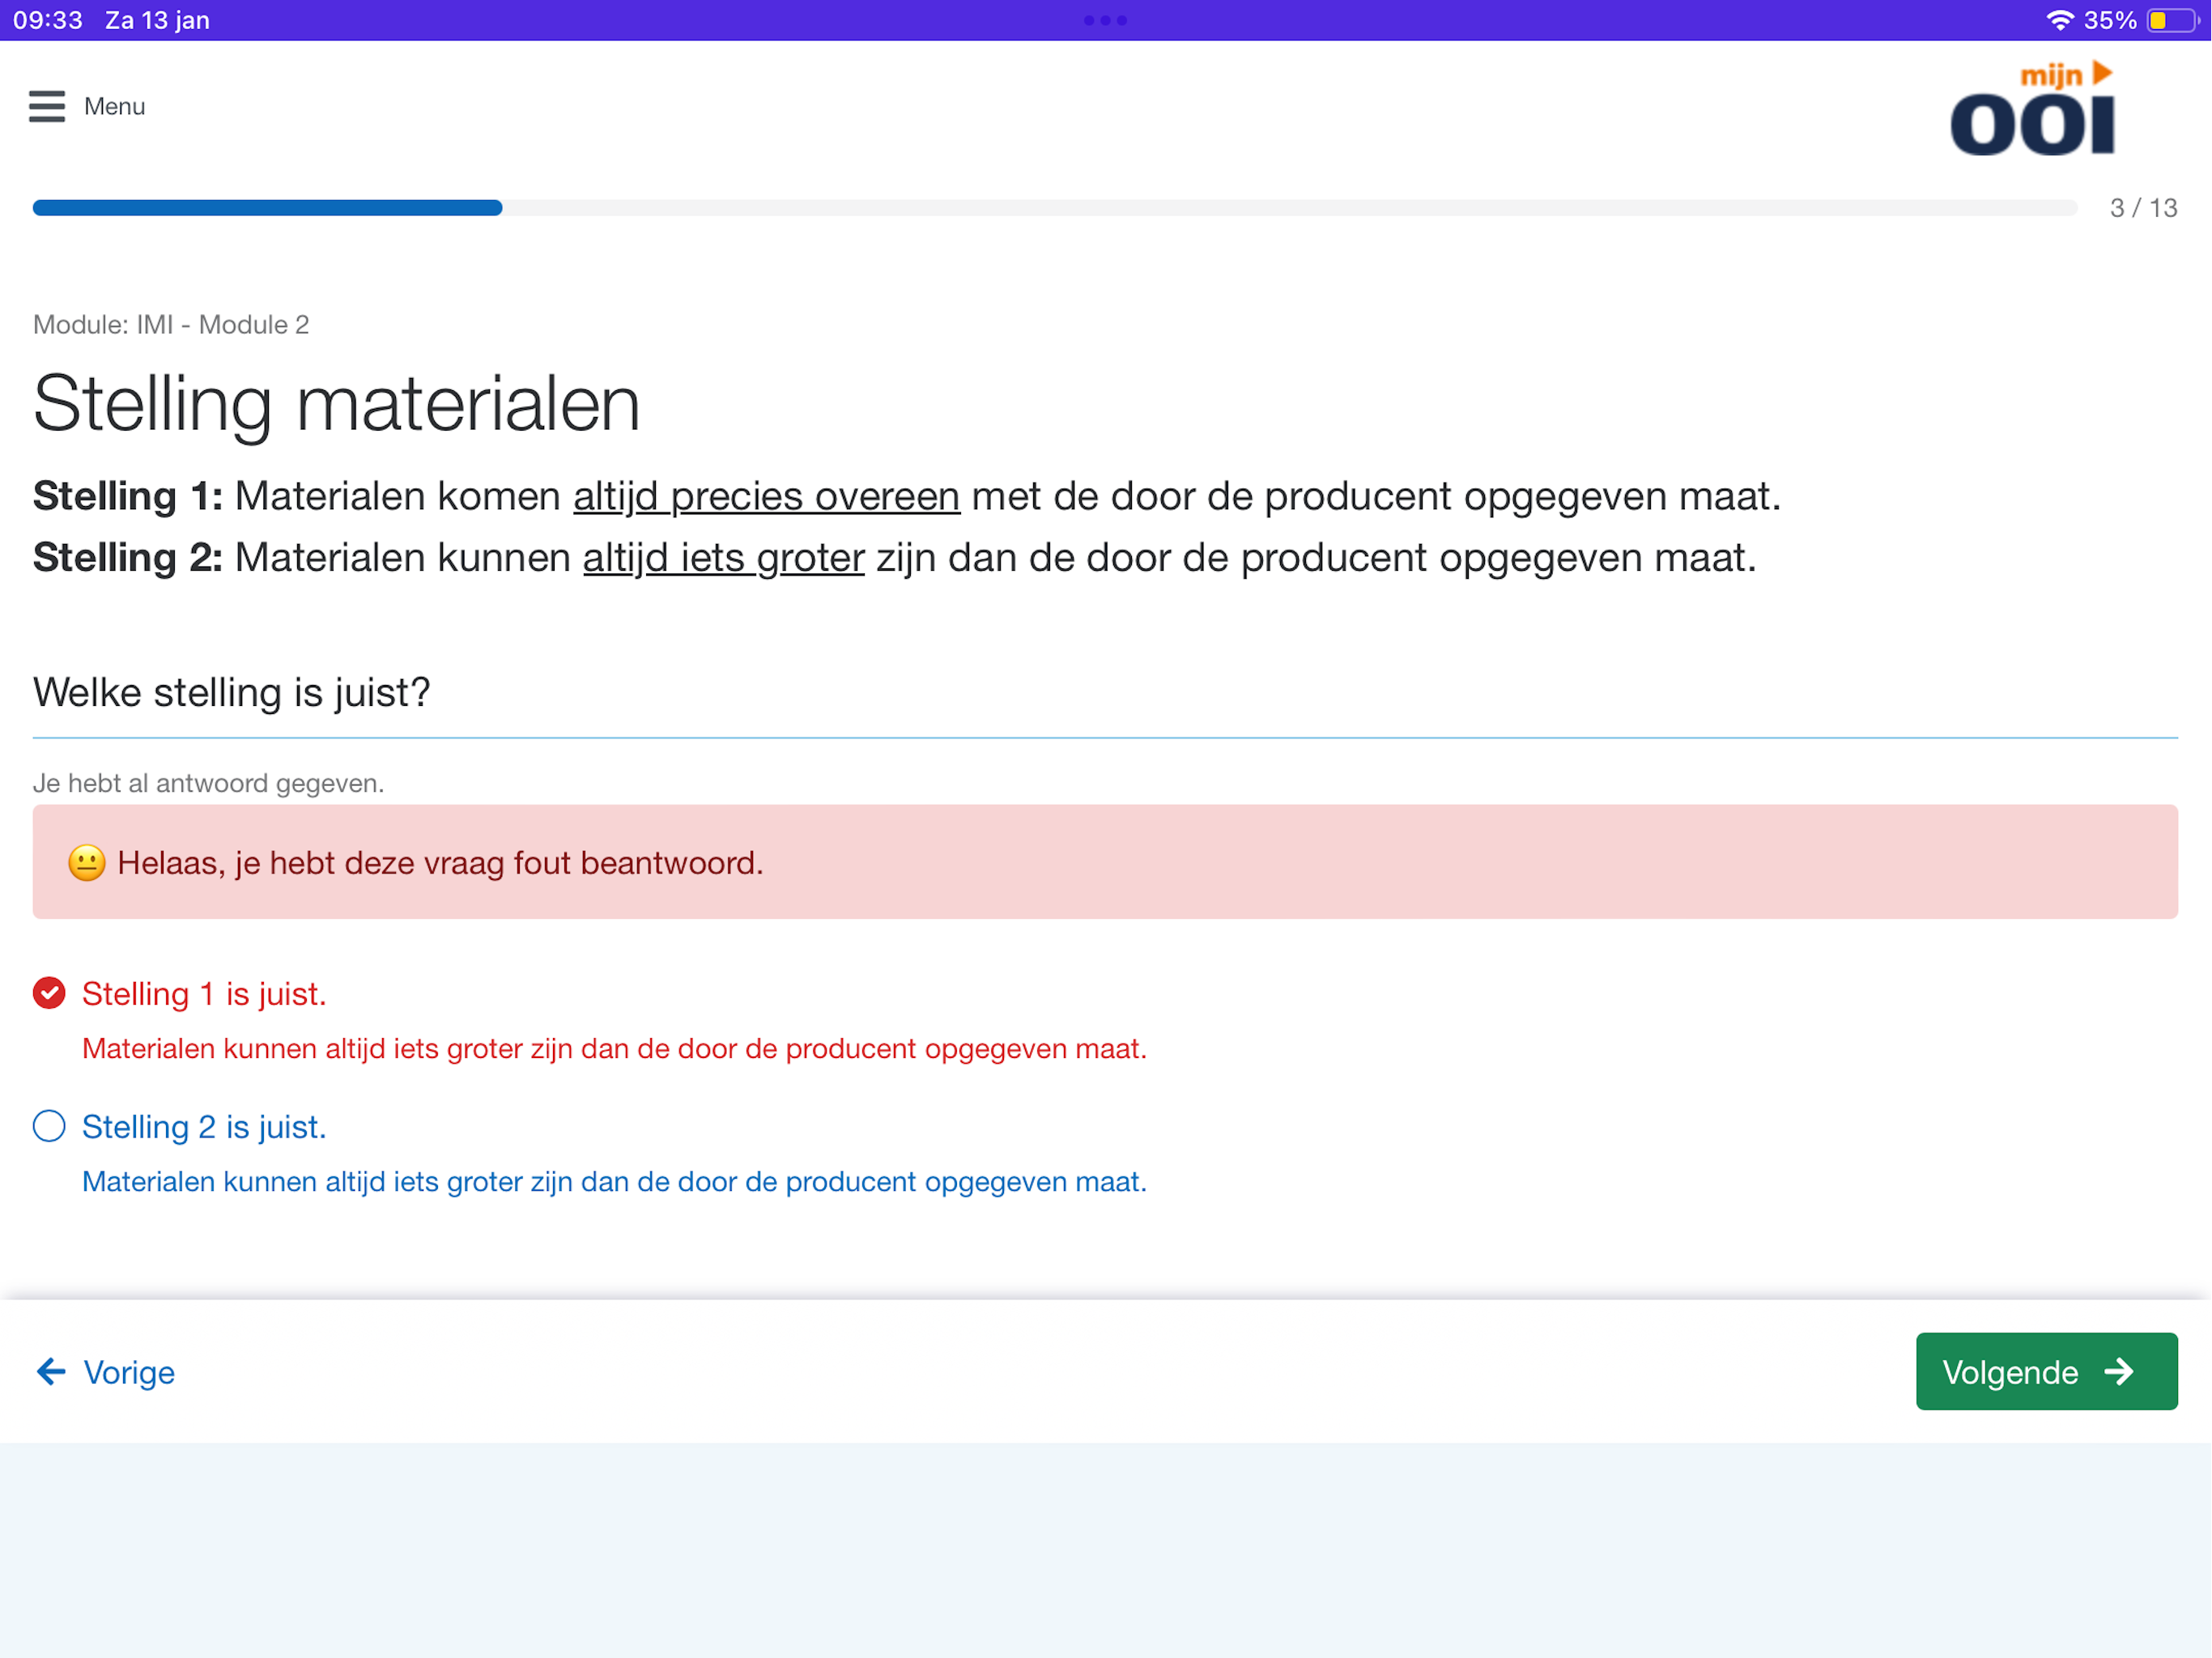
Task: Click 'Je hebt al antwoord gegeven' notice
Action: click(x=208, y=783)
